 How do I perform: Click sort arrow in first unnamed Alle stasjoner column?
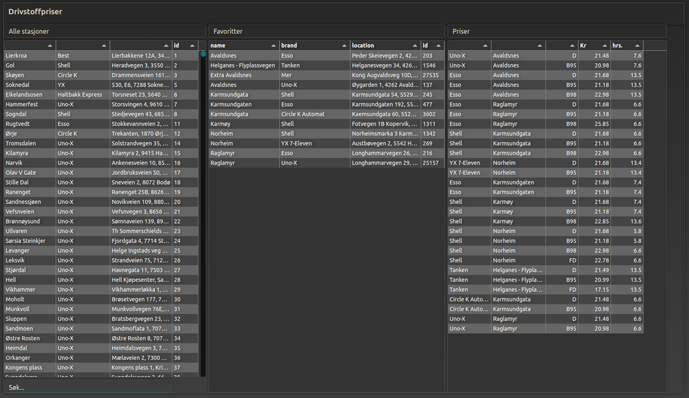[50, 45]
